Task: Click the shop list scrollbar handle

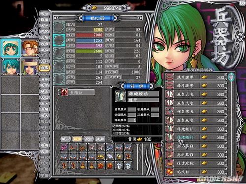Action: tap(231, 77)
